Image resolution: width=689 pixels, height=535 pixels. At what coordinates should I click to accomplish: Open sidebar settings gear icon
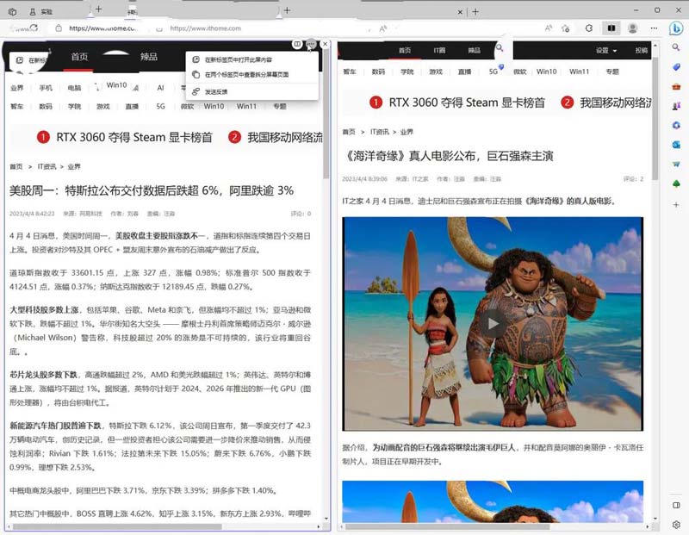676,525
